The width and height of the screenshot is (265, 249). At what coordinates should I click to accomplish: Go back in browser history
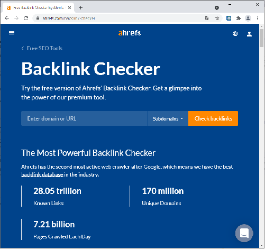pyautogui.click(x=7, y=18)
